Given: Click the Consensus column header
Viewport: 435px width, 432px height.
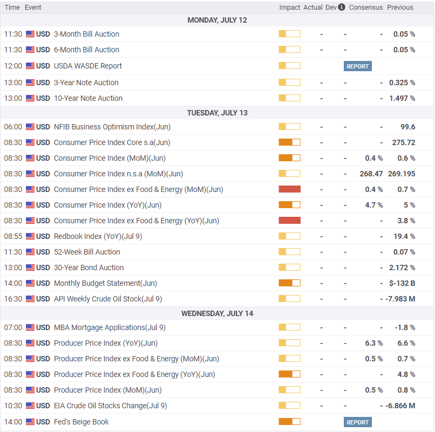Looking at the screenshot, I should point(365,8).
